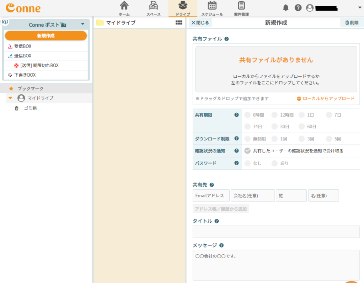
Task: Open the notifications bell
Action: [x=286, y=8]
